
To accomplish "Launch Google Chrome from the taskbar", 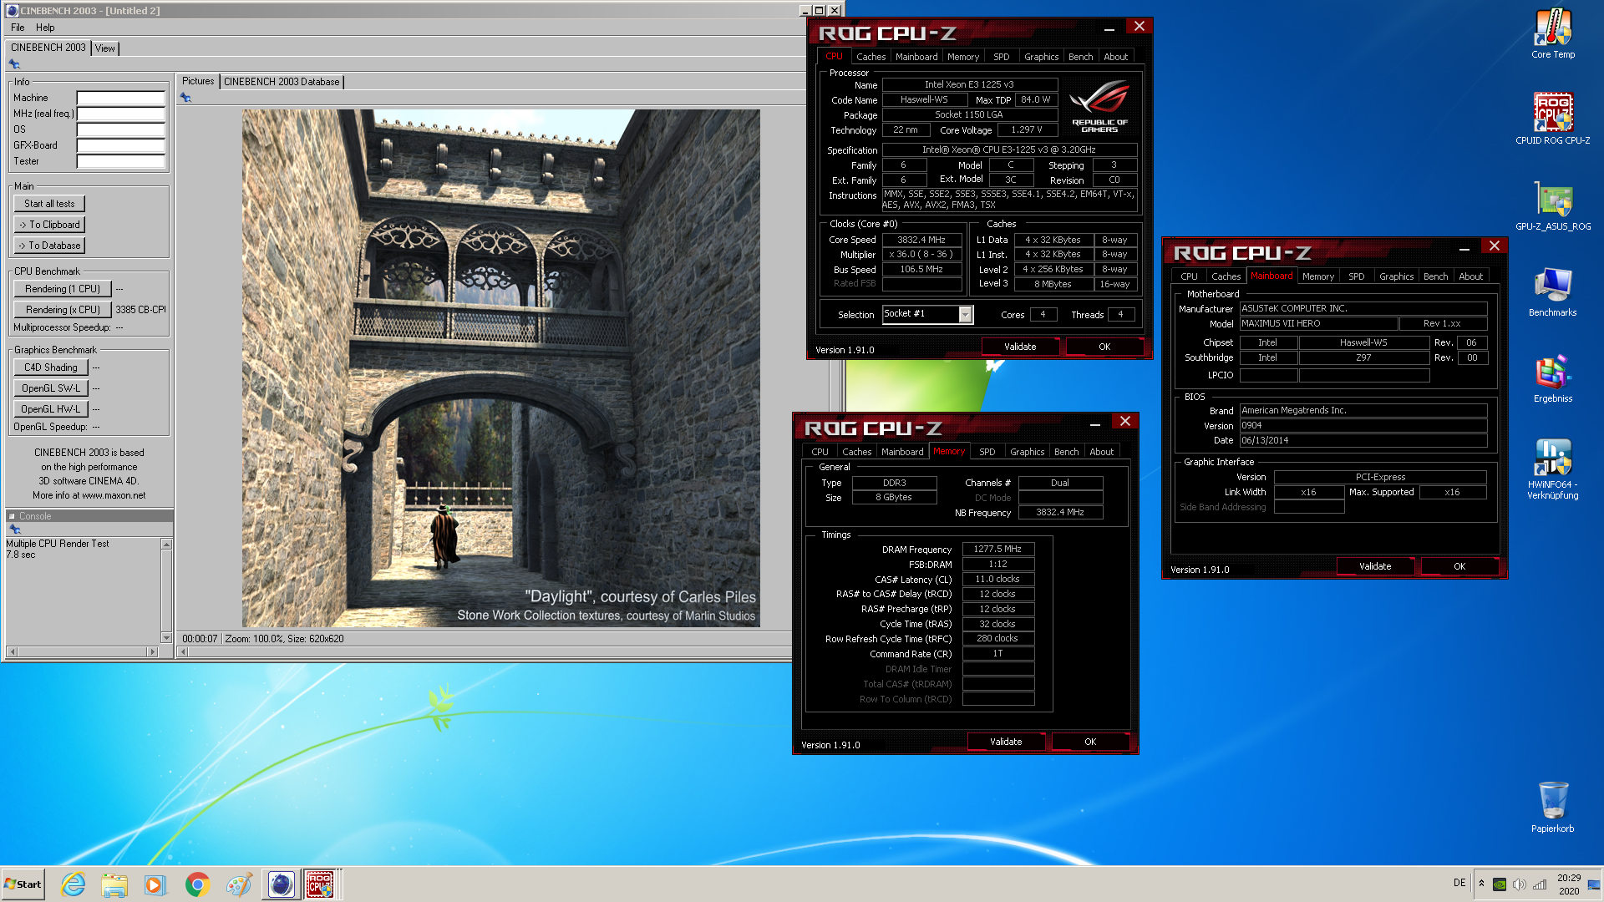I will (197, 884).
